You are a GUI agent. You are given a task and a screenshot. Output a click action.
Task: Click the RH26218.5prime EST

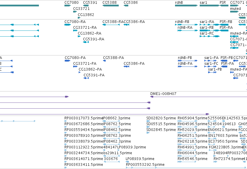[187, 144]
